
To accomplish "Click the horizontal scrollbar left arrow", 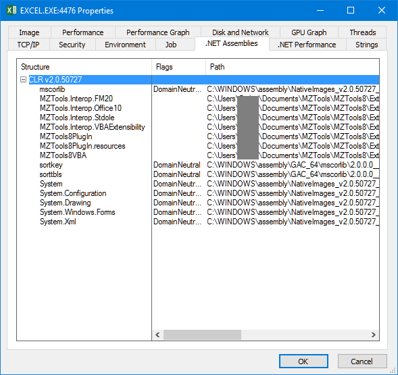I will [157, 334].
